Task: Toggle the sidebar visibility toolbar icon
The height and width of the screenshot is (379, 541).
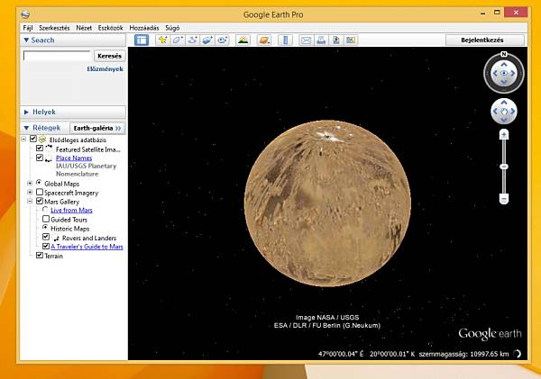Action: click(142, 40)
